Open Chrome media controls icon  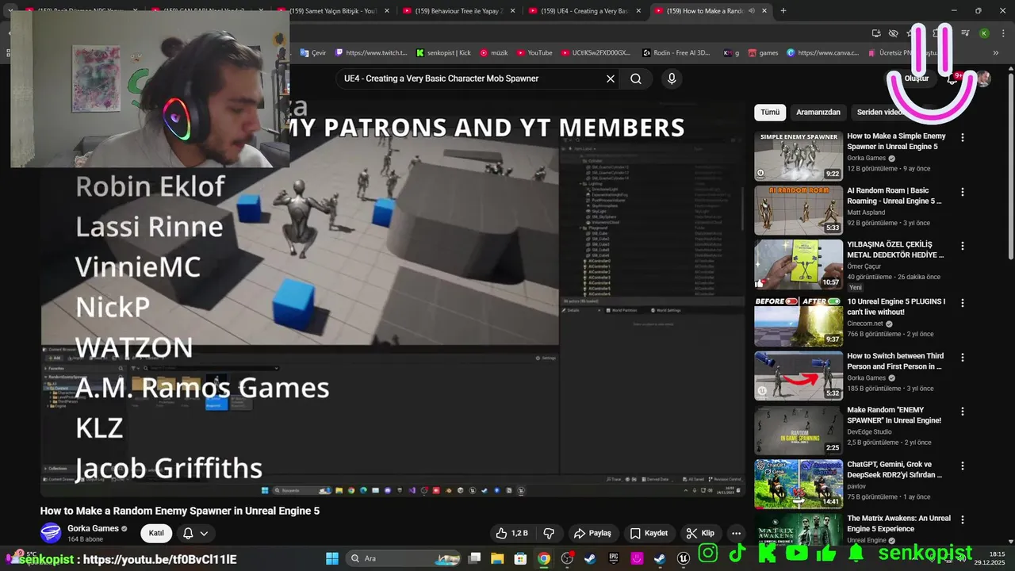pos(965,33)
